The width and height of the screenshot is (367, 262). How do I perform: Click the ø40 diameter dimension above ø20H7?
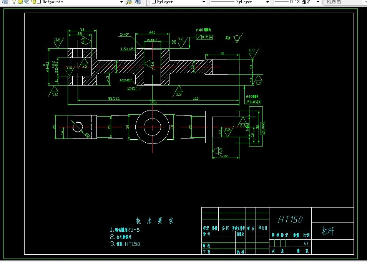pyautogui.click(x=152, y=32)
